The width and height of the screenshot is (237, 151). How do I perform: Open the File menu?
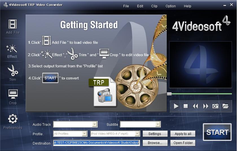tap(126, 6)
